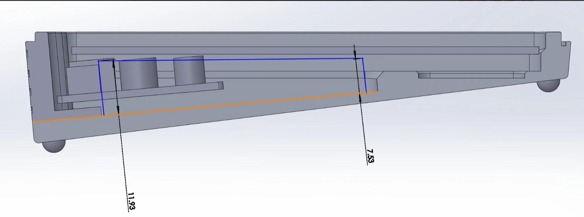Select the left cylindrical component
The width and height of the screenshot is (584, 217).
point(139,74)
